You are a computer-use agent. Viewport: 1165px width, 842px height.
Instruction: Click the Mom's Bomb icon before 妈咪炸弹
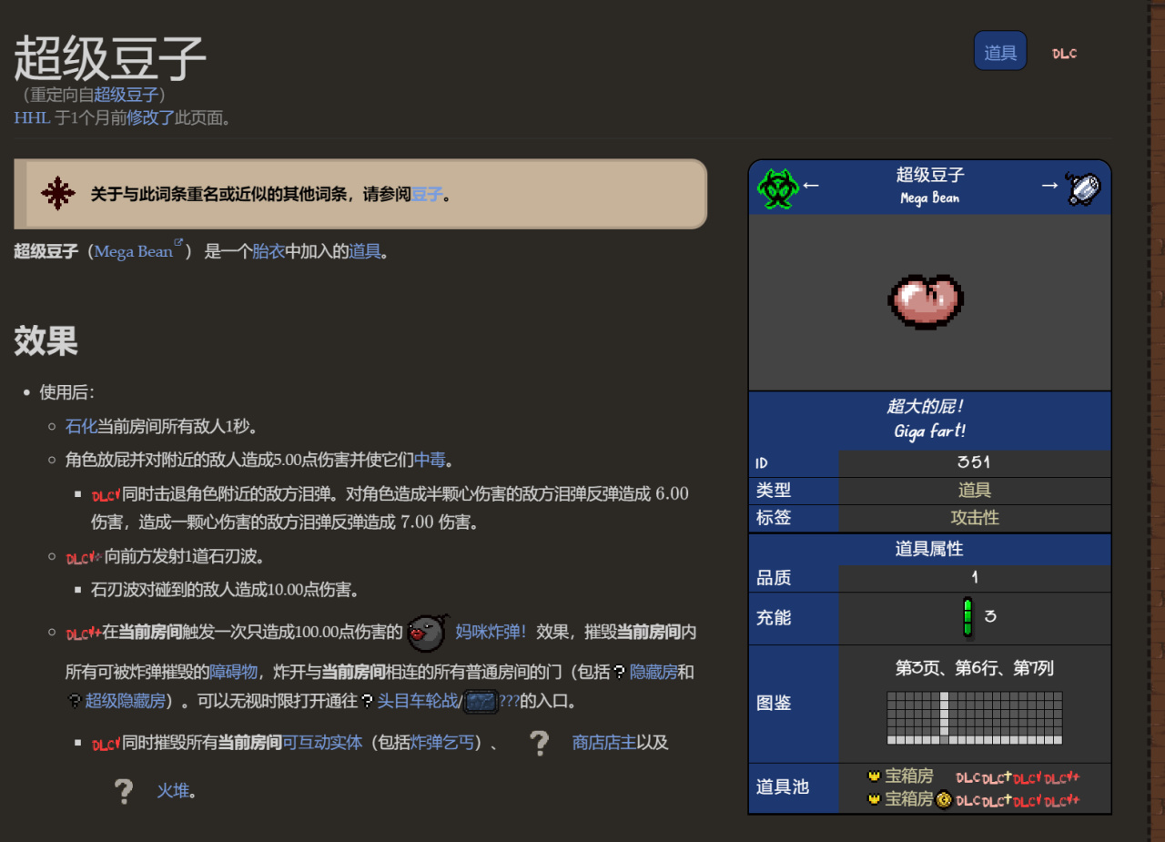pyautogui.click(x=428, y=631)
